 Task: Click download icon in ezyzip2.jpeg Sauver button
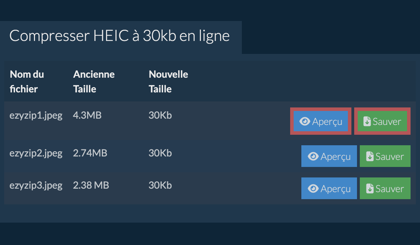click(x=370, y=156)
